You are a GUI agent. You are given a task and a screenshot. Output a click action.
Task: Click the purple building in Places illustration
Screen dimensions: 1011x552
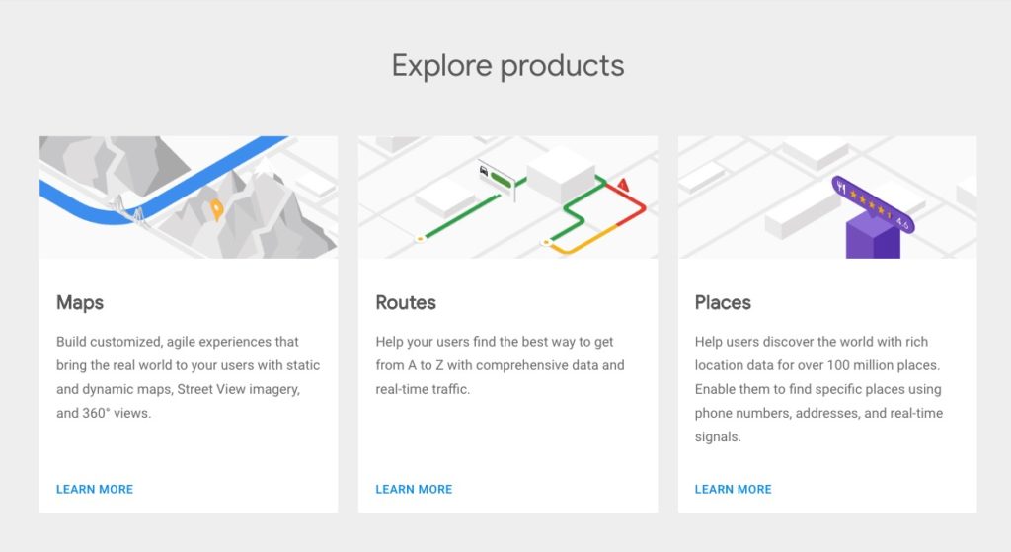click(873, 237)
